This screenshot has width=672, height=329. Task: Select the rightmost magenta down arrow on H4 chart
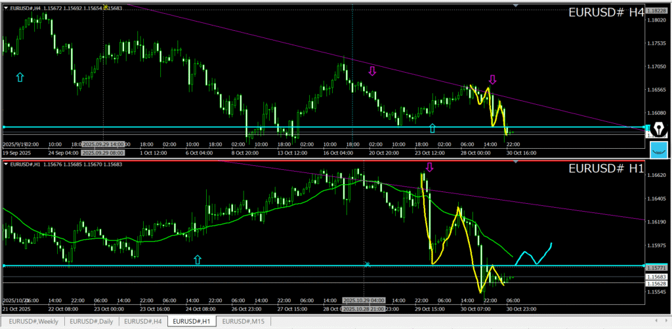492,79
